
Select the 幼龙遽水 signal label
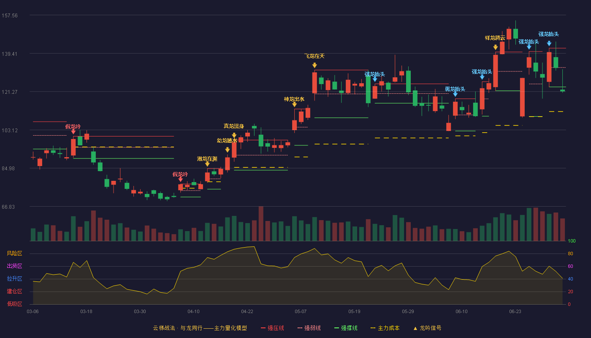point(227,141)
